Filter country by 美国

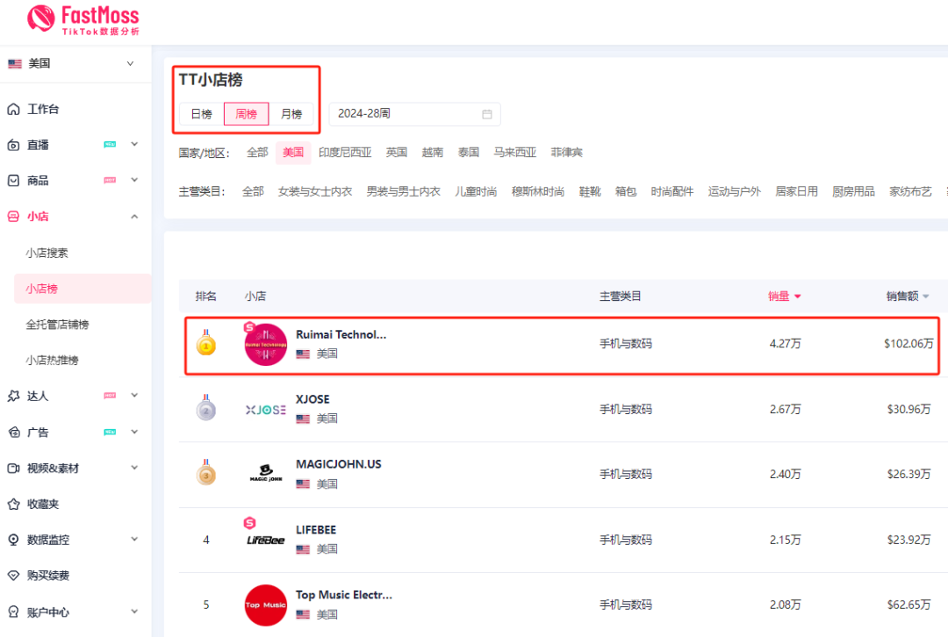[293, 153]
